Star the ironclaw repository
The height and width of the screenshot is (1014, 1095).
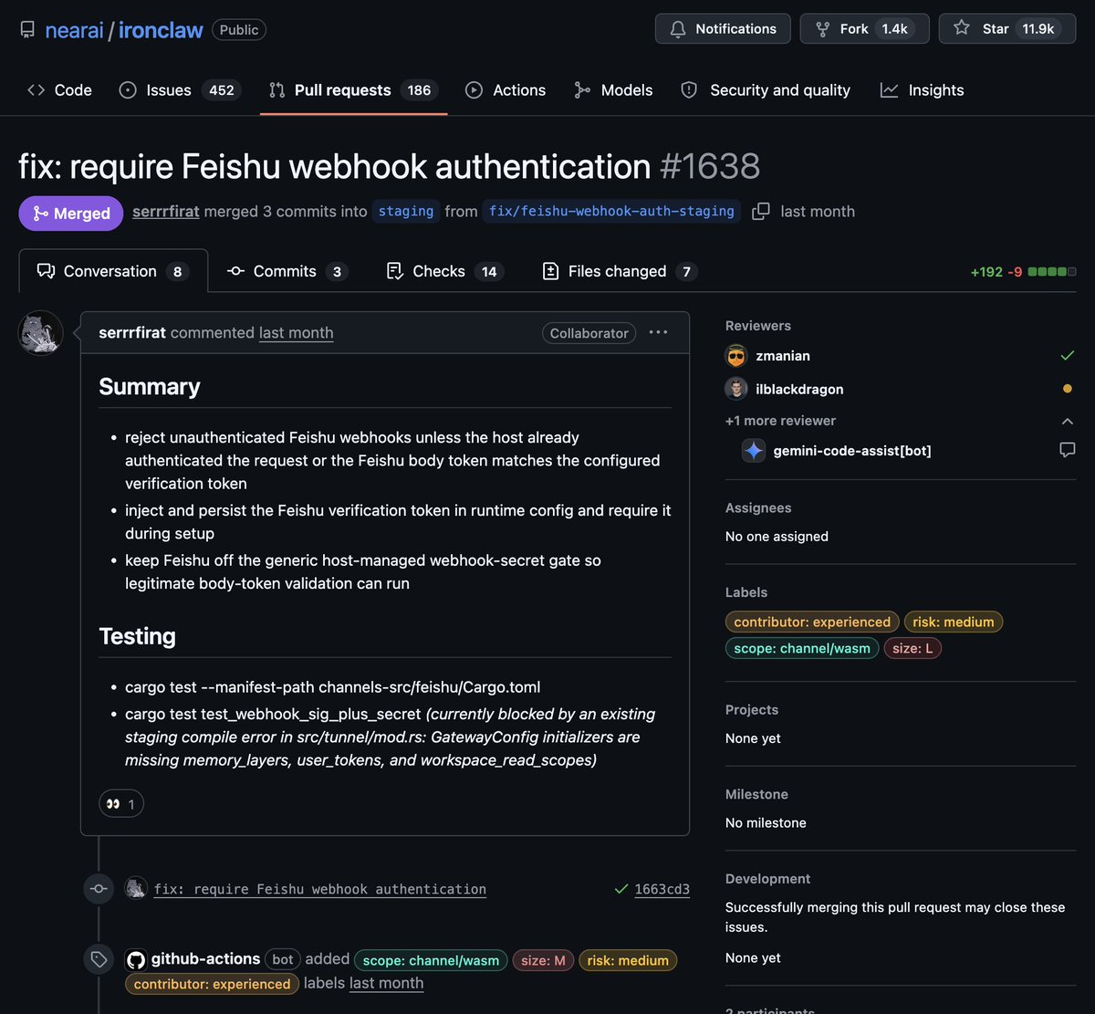pos(1007,28)
